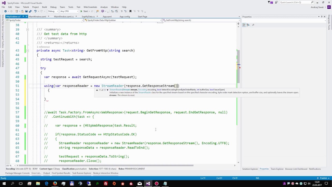Collapse the GetFromHttp method outlining region
The width and height of the screenshot is (332, 187).
point(27,51)
